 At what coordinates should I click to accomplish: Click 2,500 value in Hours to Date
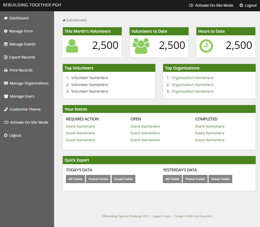239,45
